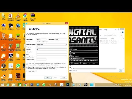Click Cancel in the ACID Pro dialog

click(x=64, y=78)
